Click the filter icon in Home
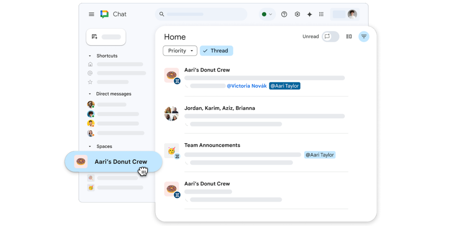Image resolution: width=452 pixels, height=226 pixels. (x=364, y=37)
